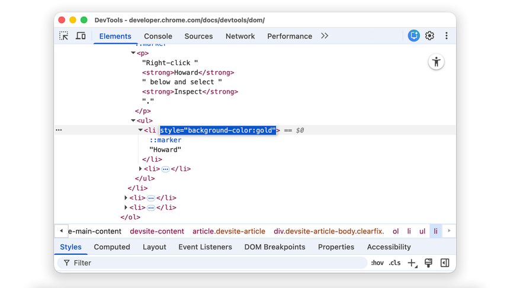This screenshot has height=288, width=507.
Task: Select the <strong>Inspect</strong> node
Action: 190,92
